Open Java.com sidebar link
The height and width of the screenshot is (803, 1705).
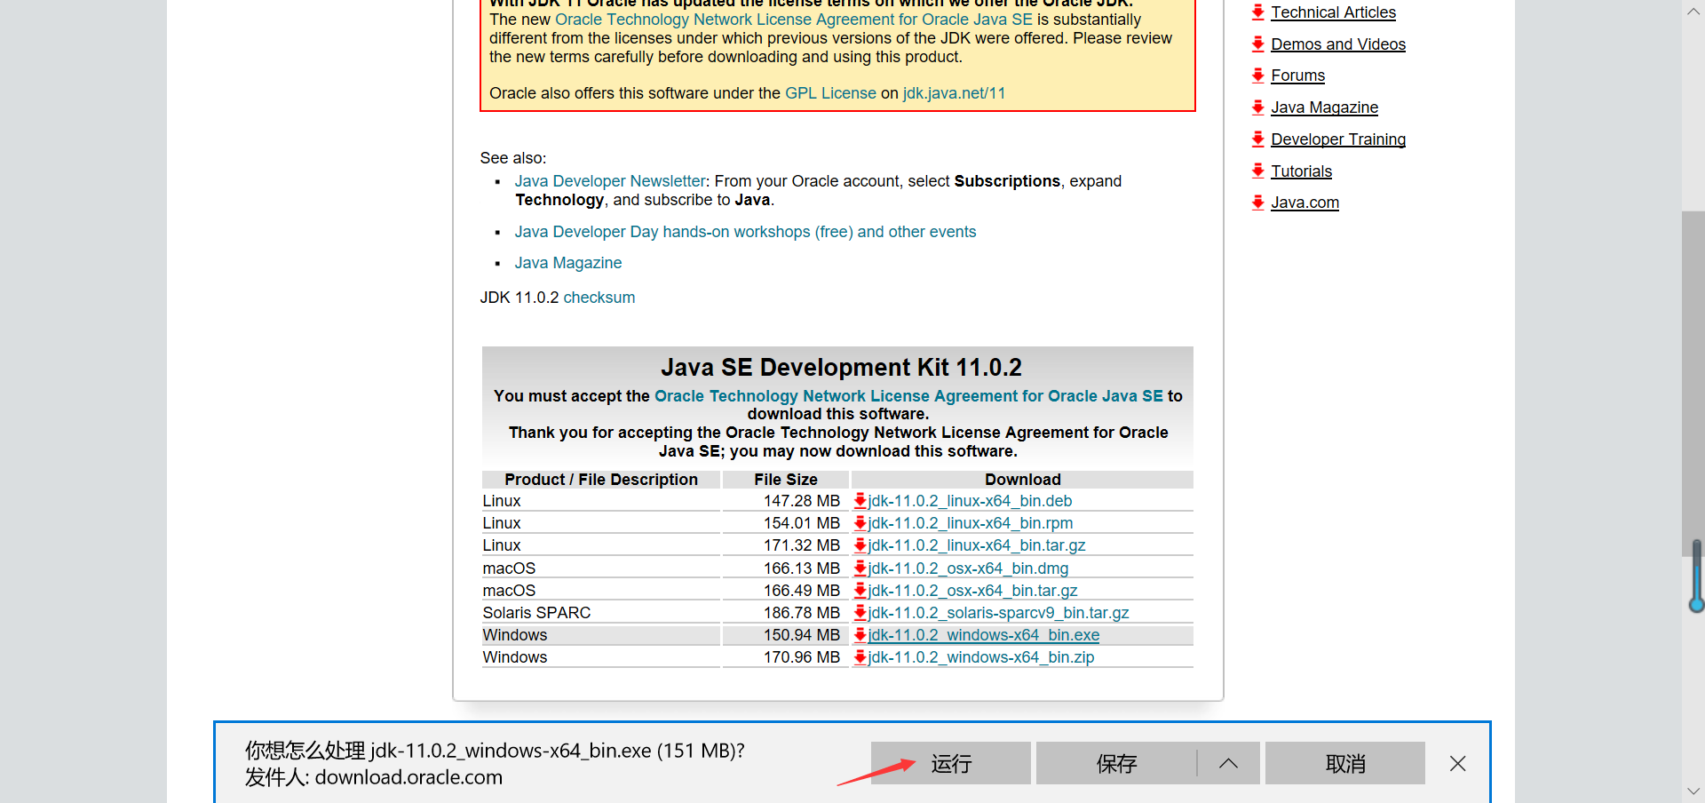[1305, 203]
